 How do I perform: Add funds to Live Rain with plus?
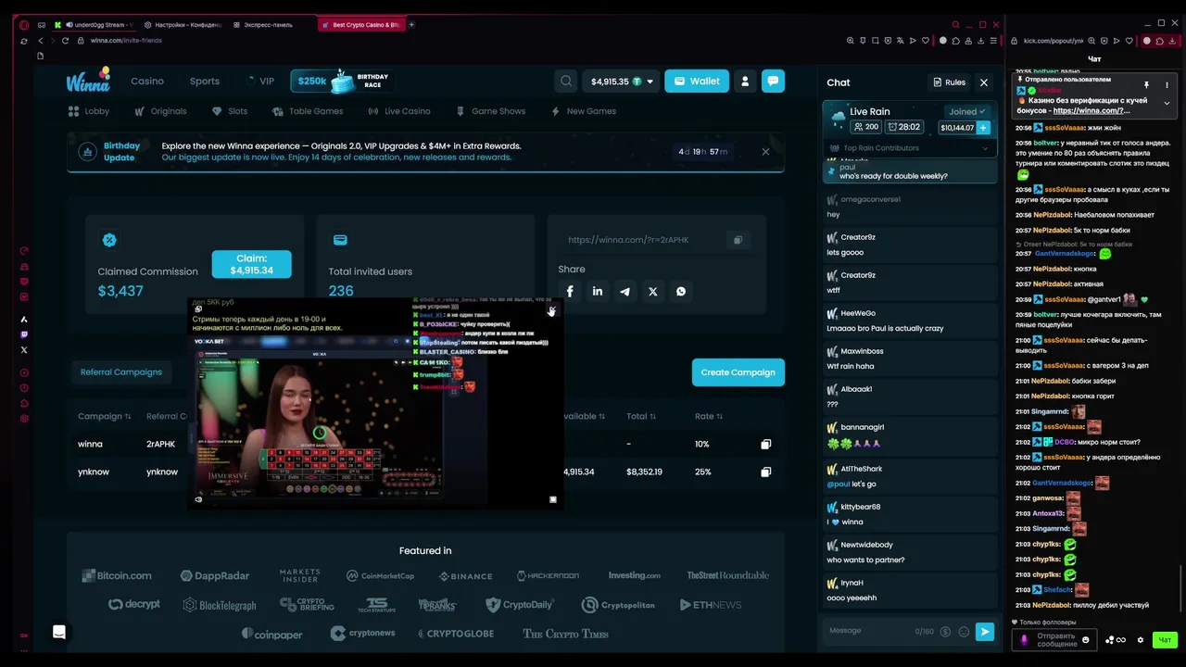pos(983,128)
